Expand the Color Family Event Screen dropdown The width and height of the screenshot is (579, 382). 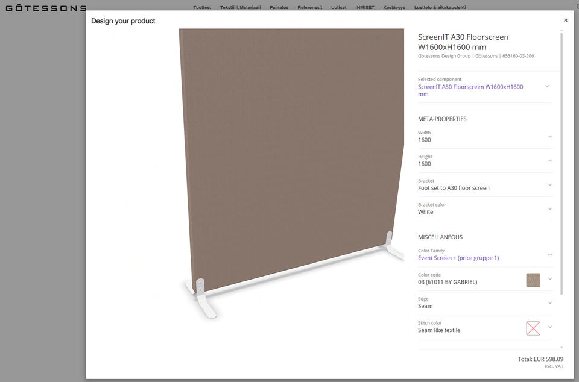[485, 255]
